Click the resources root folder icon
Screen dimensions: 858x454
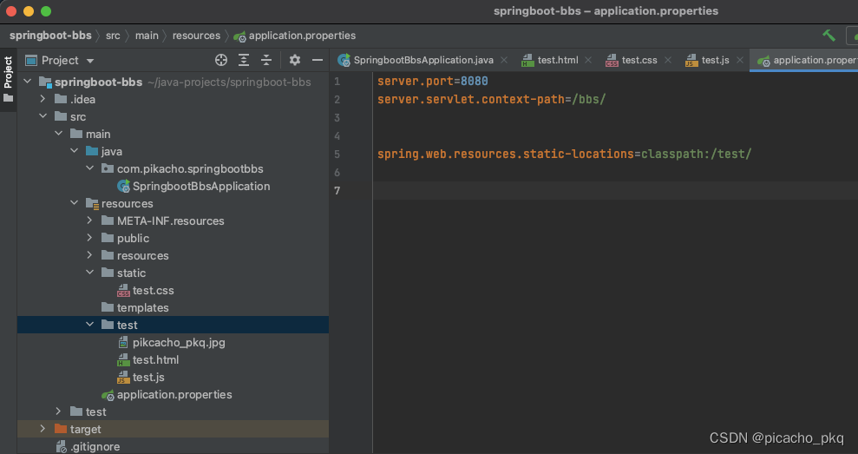point(93,204)
